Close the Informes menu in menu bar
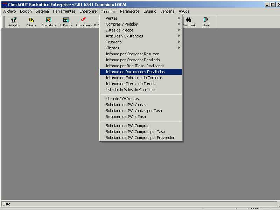Viewport: 280px width, 210px height. tap(108, 12)
